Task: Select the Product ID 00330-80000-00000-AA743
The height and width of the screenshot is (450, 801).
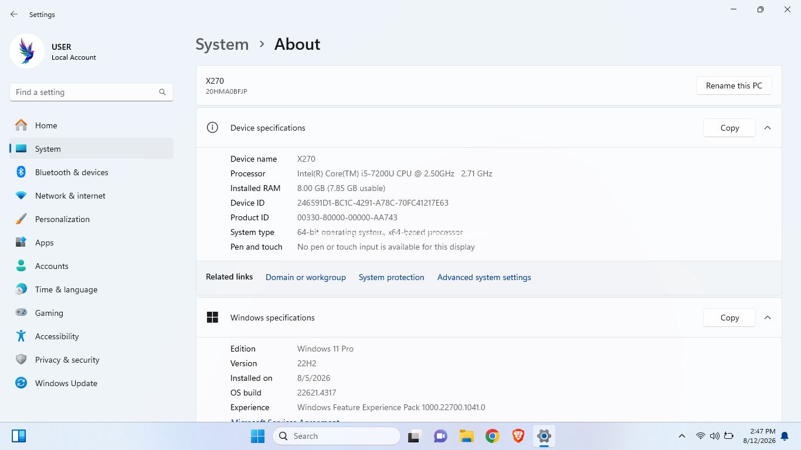Action: click(347, 217)
